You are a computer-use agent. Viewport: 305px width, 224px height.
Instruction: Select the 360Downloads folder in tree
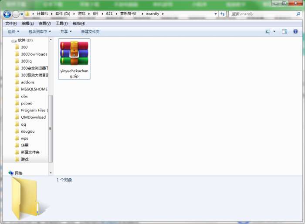point(34,54)
